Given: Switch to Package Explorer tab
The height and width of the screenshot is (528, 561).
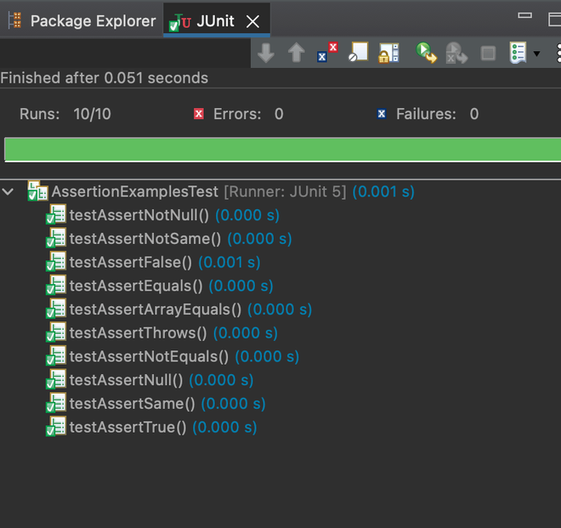Looking at the screenshot, I should coord(82,20).
